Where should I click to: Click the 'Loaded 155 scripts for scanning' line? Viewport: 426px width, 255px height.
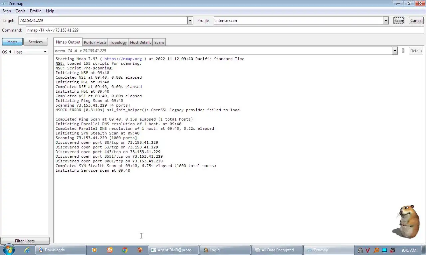pyautogui.click(x=99, y=63)
